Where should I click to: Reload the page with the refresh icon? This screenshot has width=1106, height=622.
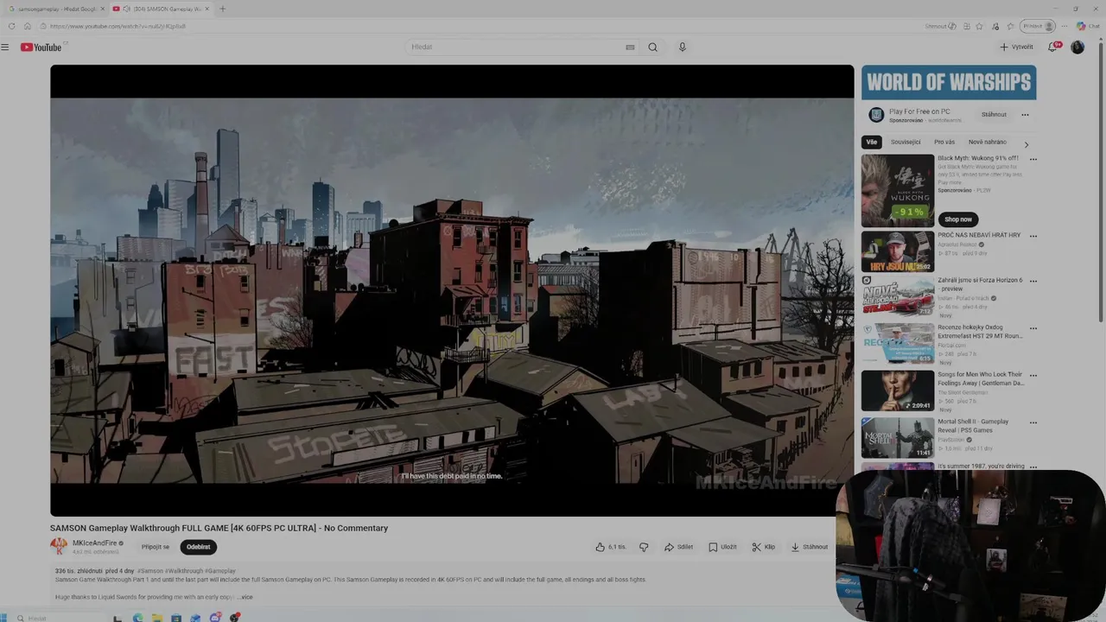12,26
